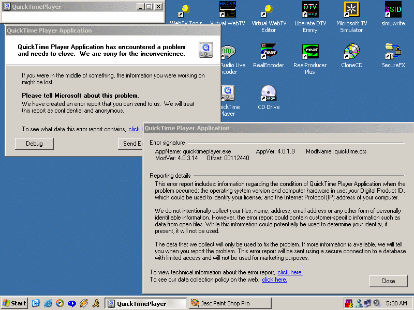The width and height of the screenshot is (414, 310).
Task: Open Liberate DTV Emmy icon
Action: point(310,10)
